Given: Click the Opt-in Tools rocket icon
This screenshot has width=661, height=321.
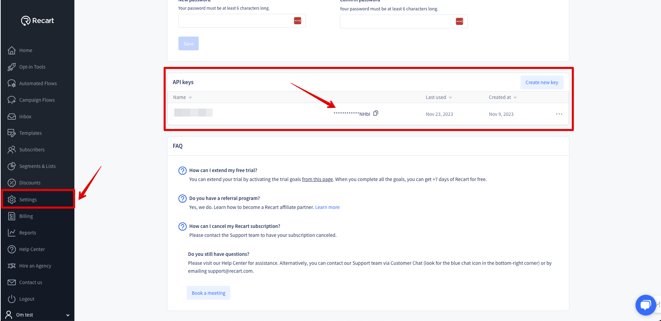Looking at the screenshot, I should pyautogui.click(x=12, y=67).
